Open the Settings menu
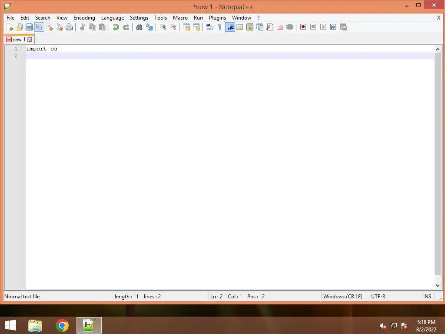The width and height of the screenshot is (445, 334). pos(139,17)
